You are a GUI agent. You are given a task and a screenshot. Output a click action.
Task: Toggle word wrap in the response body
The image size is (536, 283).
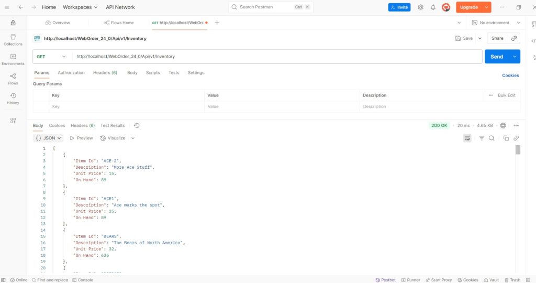(467, 138)
